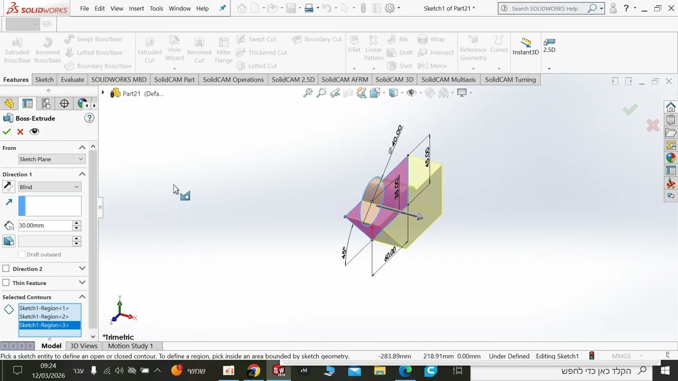The height and width of the screenshot is (381, 678).
Task: Open Custom Properties icon in task pane
Action: tap(671, 170)
